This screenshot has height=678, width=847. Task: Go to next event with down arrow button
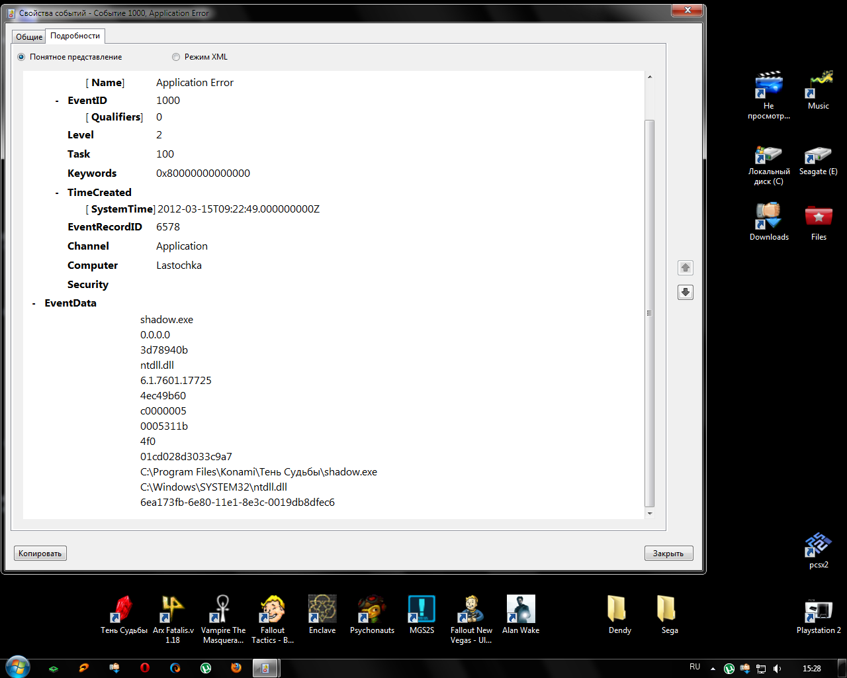(x=686, y=292)
